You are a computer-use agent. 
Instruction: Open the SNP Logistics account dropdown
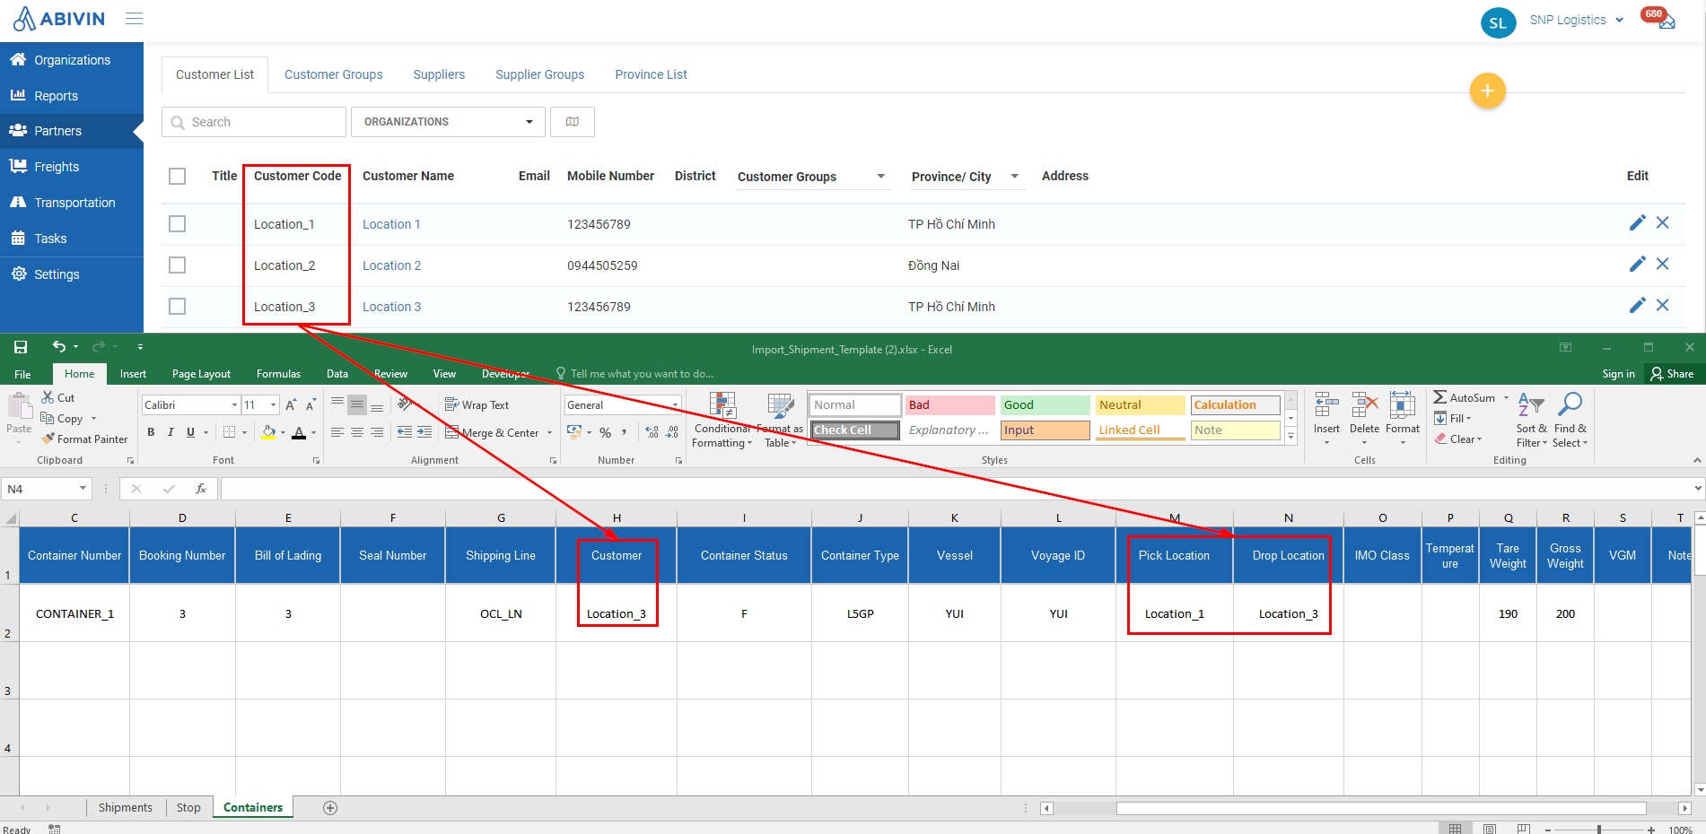(x=1576, y=20)
